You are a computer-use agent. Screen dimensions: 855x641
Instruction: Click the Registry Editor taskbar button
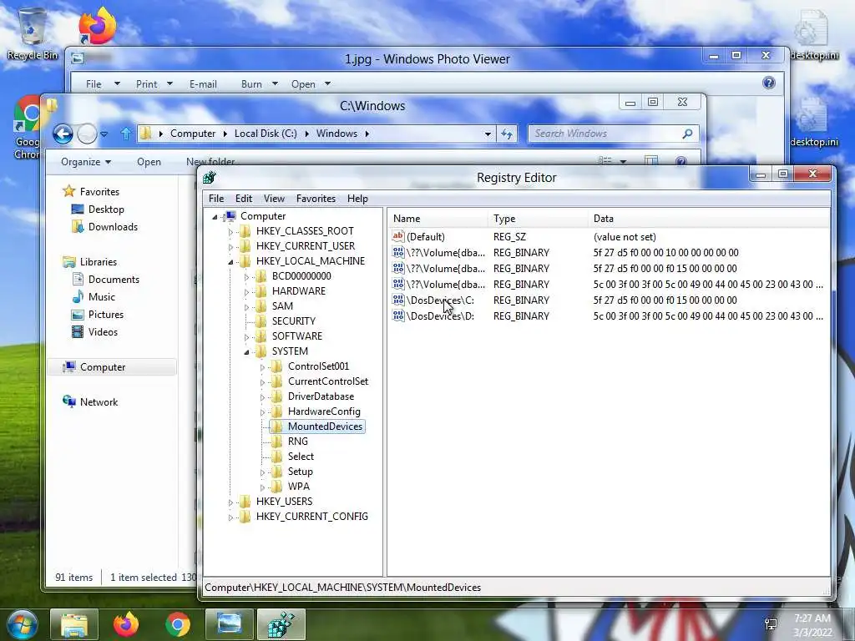click(281, 624)
